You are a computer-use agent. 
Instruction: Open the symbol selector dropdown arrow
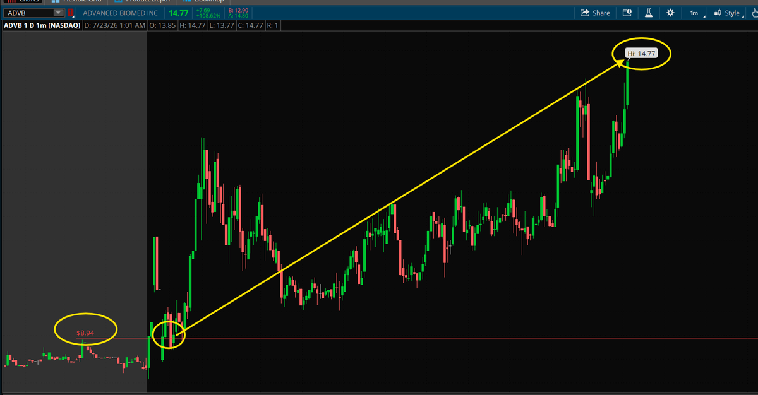click(x=58, y=13)
